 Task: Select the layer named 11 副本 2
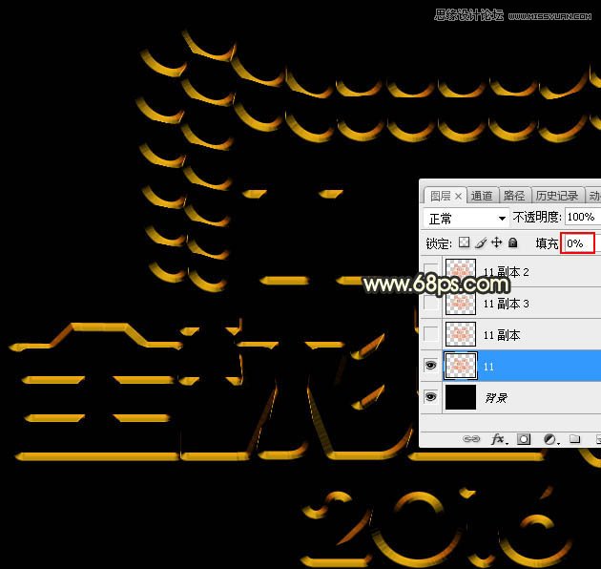click(x=506, y=272)
